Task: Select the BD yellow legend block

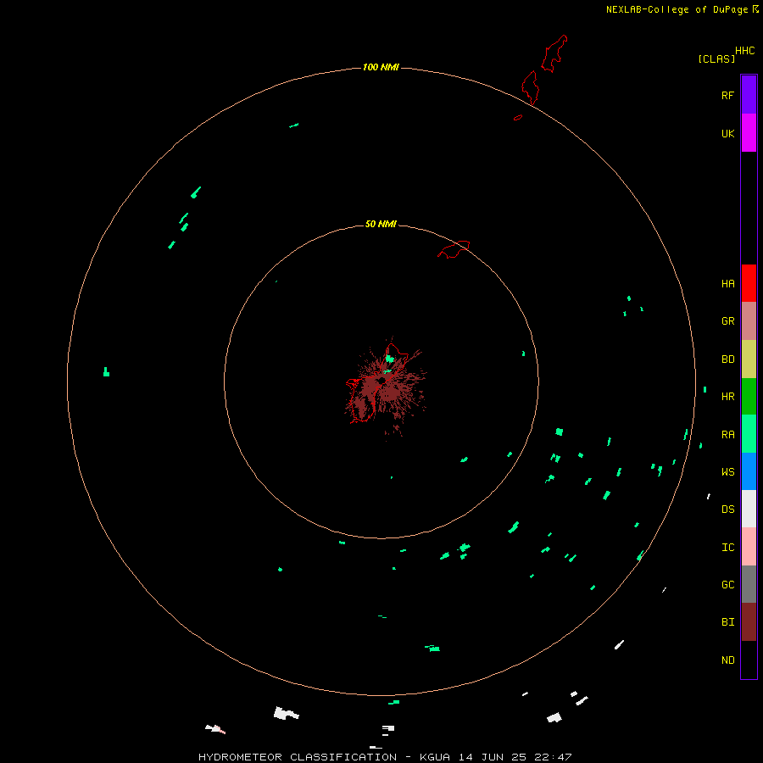Action: click(749, 359)
